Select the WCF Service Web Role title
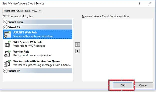Image resolution: width=156 pixels, height=92 pixels. click(28, 42)
